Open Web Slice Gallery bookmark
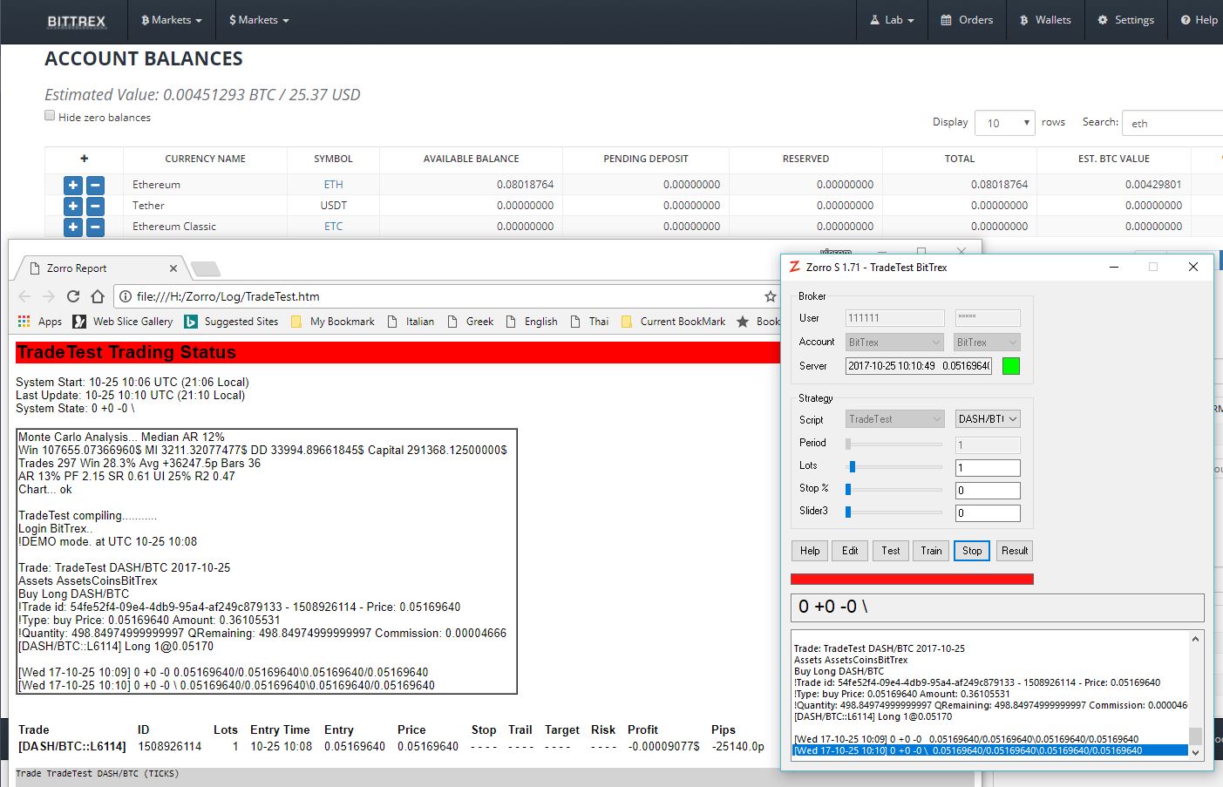 click(x=123, y=322)
